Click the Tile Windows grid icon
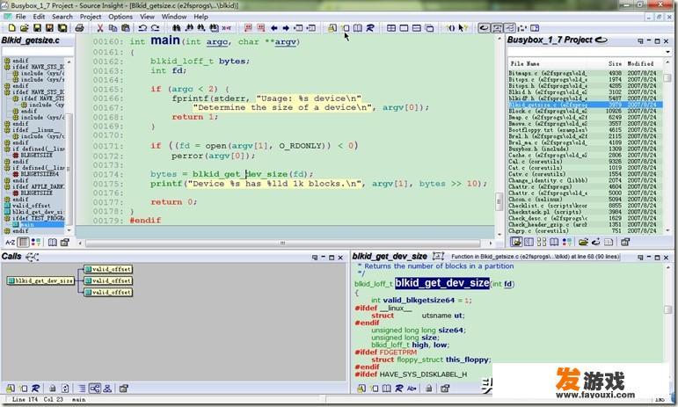Viewport: 678px width, 407px height. pos(391,28)
